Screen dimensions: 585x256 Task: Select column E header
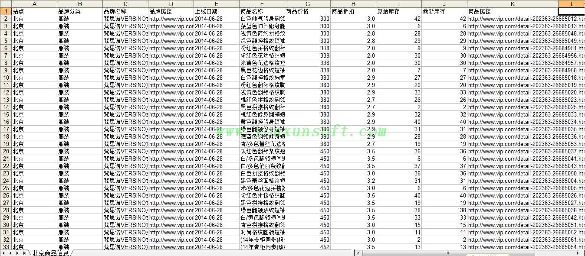[x=217, y=4]
